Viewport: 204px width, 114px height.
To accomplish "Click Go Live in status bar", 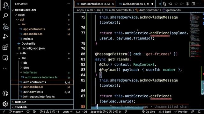I will [x=149, y=112].
